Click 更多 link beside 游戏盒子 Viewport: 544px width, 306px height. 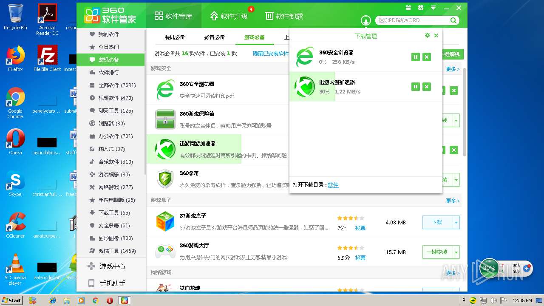click(x=453, y=201)
